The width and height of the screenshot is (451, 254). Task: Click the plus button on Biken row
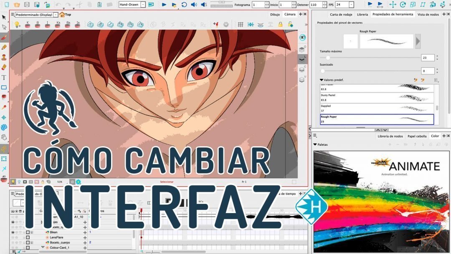(85, 232)
